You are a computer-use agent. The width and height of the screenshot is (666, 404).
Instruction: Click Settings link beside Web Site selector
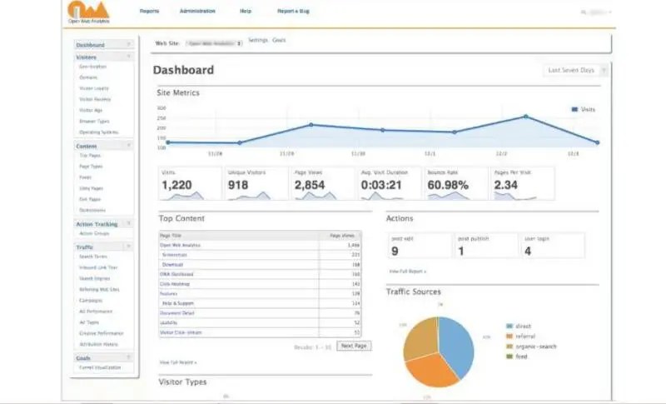click(256, 41)
